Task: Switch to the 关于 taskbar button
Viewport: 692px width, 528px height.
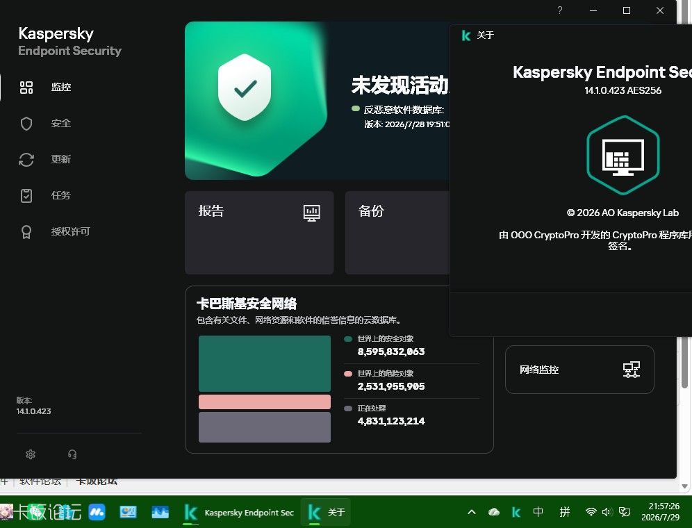Action: tap(326, 512)
